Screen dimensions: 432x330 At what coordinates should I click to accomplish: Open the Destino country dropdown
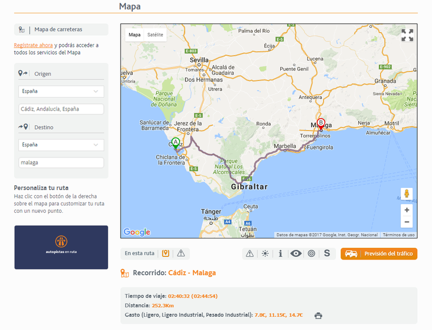pos(61,145)
